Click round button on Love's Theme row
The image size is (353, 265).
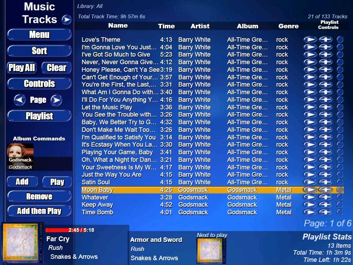pos(340,40)
